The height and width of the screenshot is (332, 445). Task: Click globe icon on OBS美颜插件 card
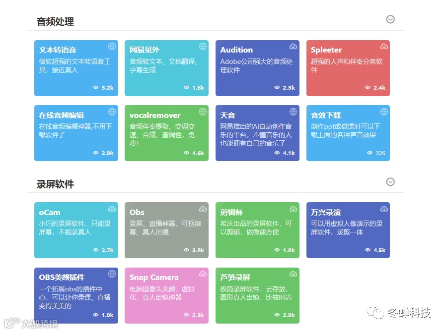pos(112,274)
